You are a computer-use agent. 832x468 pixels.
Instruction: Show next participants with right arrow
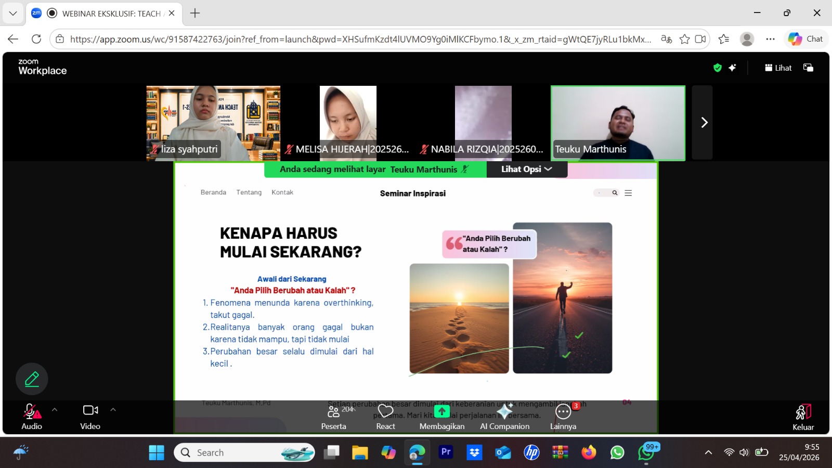(x=704, y=122)
